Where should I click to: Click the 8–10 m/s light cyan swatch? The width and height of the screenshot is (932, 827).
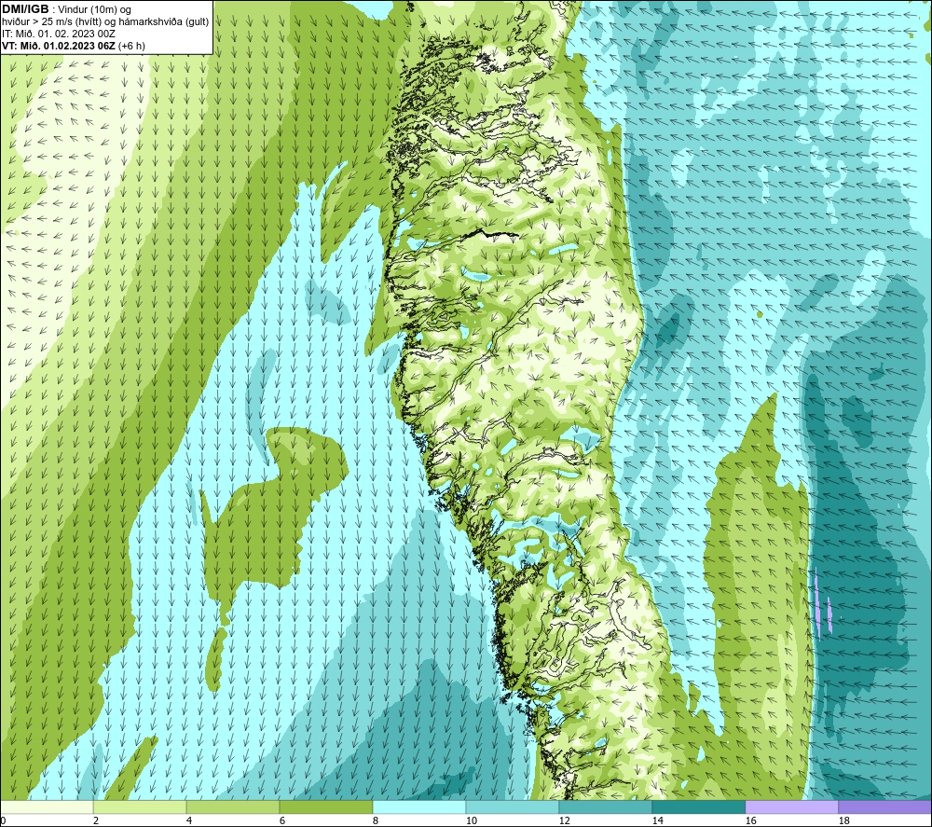(419, 806)
